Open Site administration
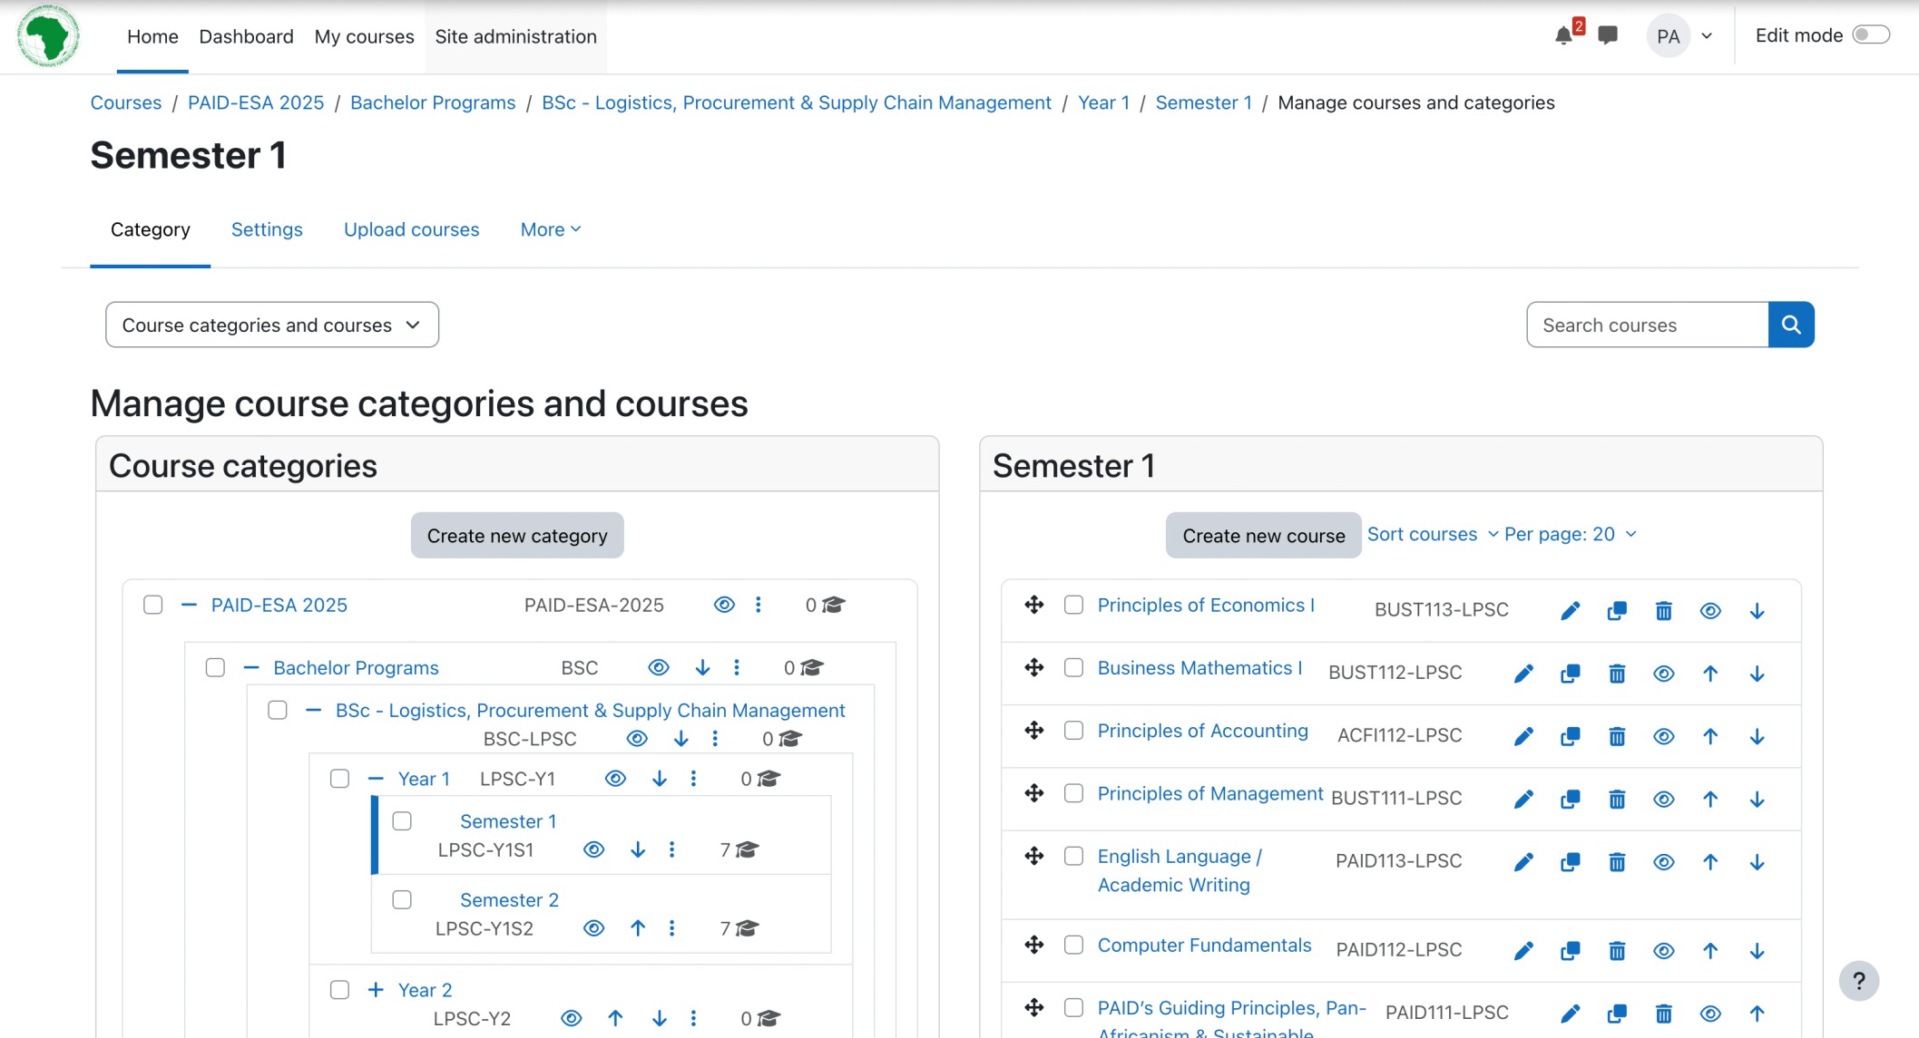The width and height of the screenshot is (1919, 1038). (515, 36)
